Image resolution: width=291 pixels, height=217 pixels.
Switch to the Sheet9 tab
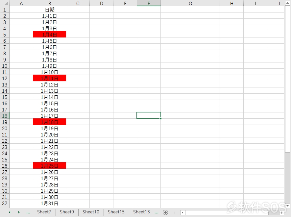click(x=67, y=212)
